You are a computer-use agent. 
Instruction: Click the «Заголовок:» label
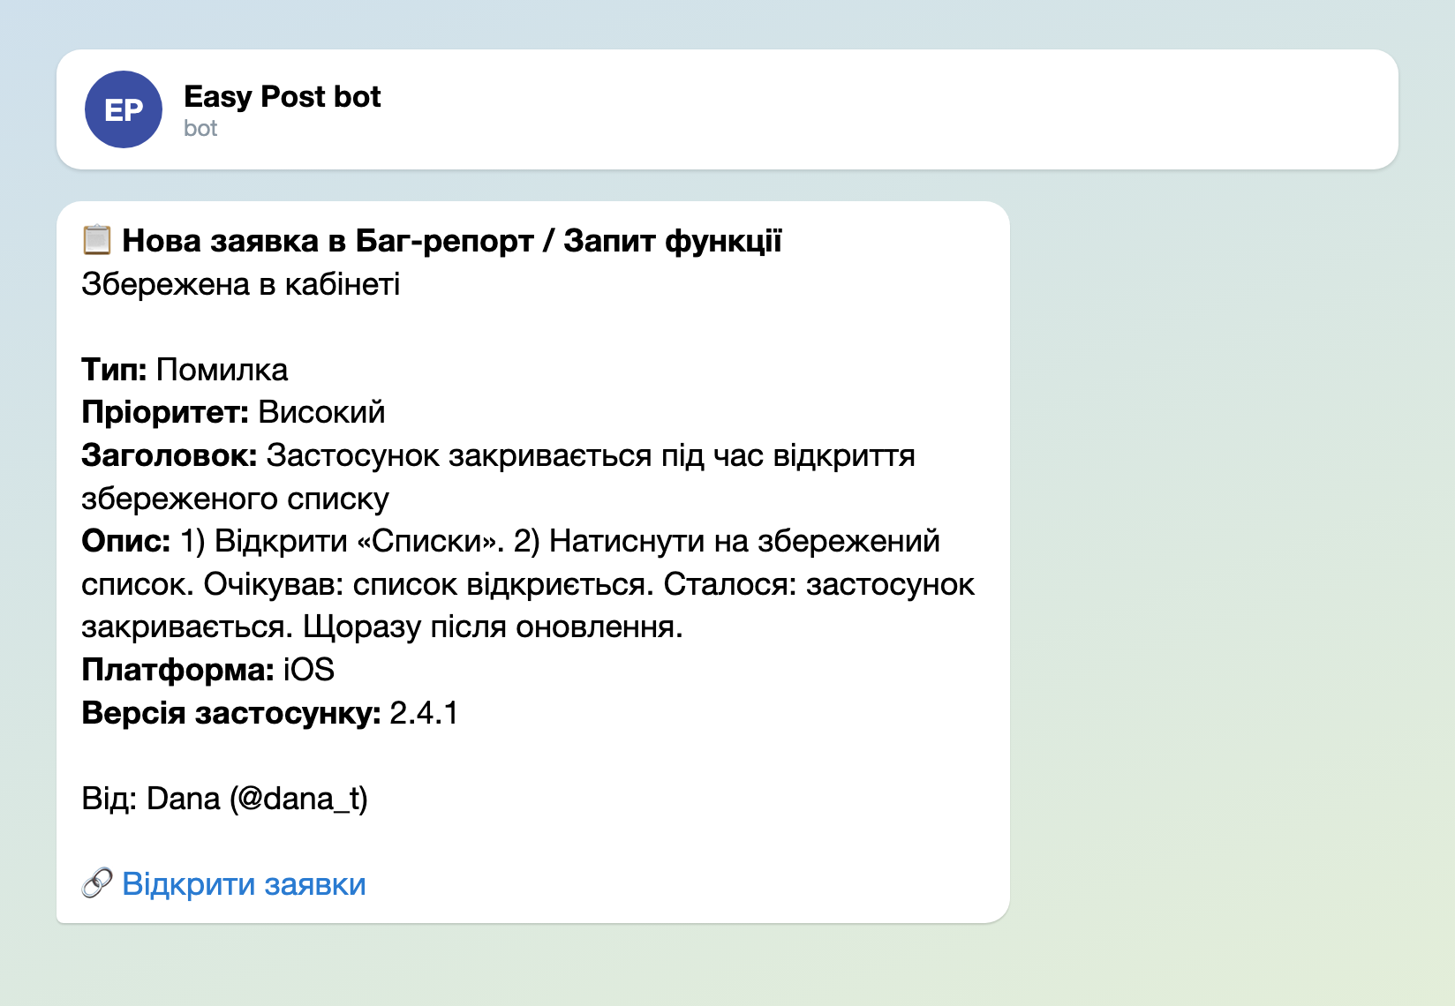[x=170, y=455]
